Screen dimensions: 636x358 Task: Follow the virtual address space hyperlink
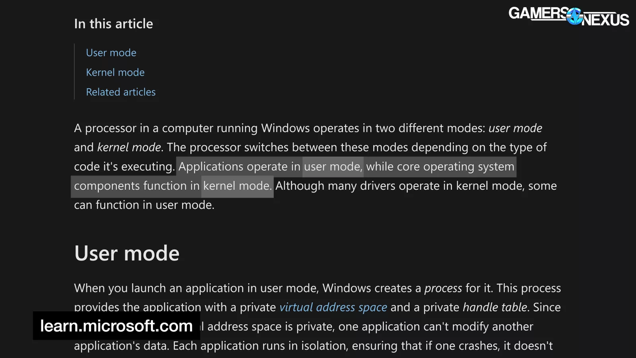point(333,307)
